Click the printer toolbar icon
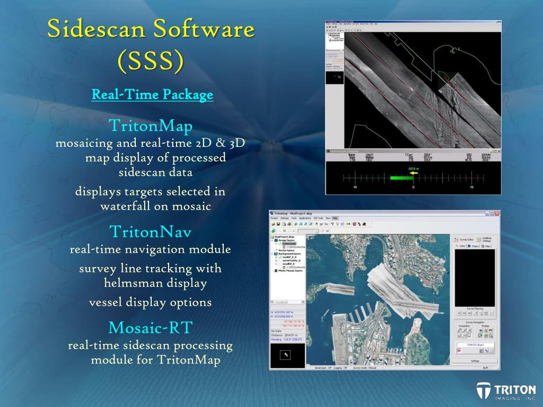The image size is (543, 407). pyautogui.click(x=289, y=224)
